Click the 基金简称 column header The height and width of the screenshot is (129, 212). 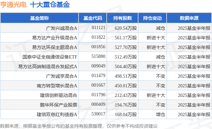[39, 18]
